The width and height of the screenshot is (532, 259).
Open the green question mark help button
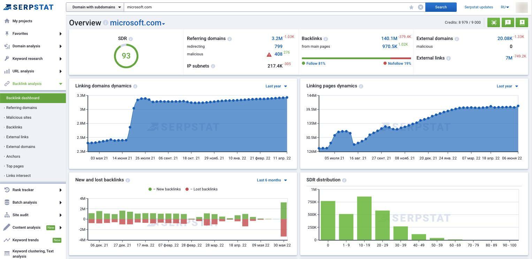click(522, 22)
